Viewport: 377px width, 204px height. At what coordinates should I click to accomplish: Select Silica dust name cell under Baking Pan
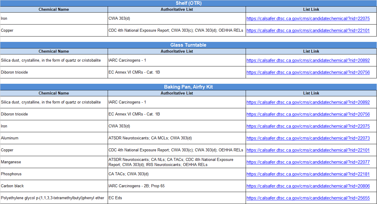pos(54,102)
